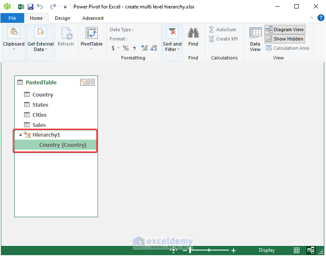Click the PivotTable icon
The image size is (326, 256).
[x=92, y=33]
